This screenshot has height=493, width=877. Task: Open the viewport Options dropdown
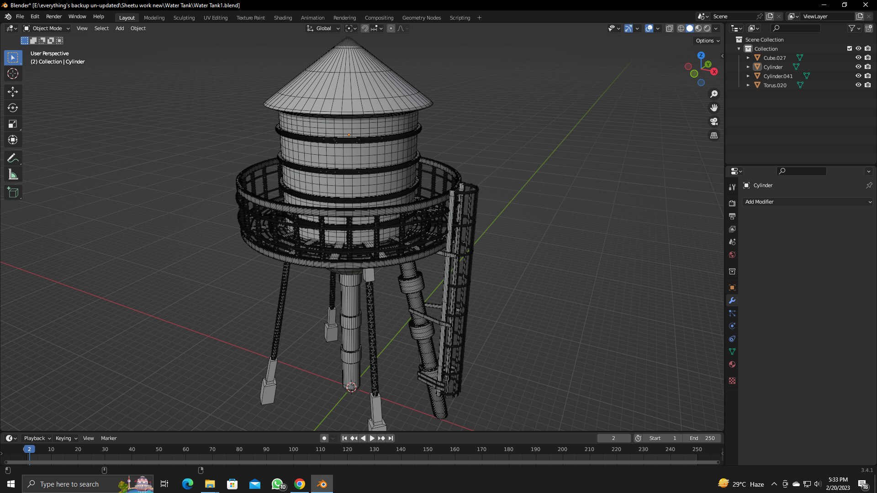click(707, 41)
